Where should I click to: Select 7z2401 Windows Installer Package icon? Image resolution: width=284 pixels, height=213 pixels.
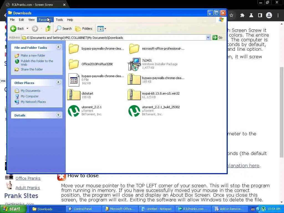click(x=134, y=64)
